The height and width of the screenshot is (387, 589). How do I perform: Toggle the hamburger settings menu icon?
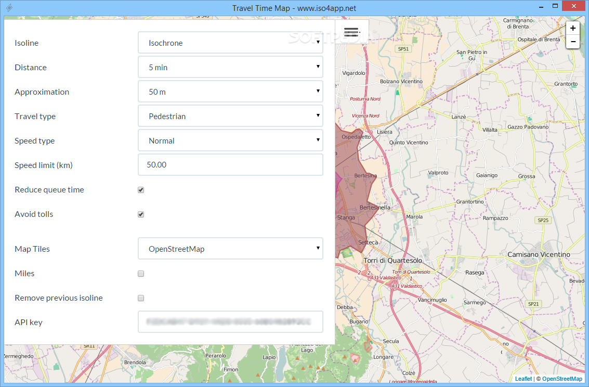coord(351,32)
